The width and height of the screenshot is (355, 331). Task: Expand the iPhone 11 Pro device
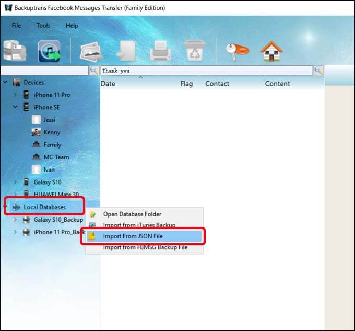[x=15, y=95]
